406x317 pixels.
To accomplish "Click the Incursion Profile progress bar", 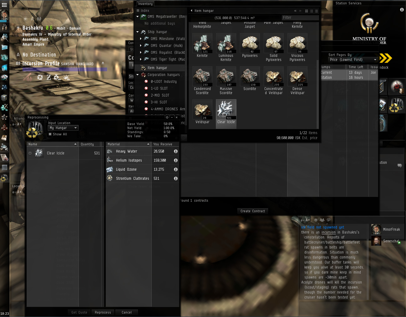I will pyautogui.click(x=65, y=69).
